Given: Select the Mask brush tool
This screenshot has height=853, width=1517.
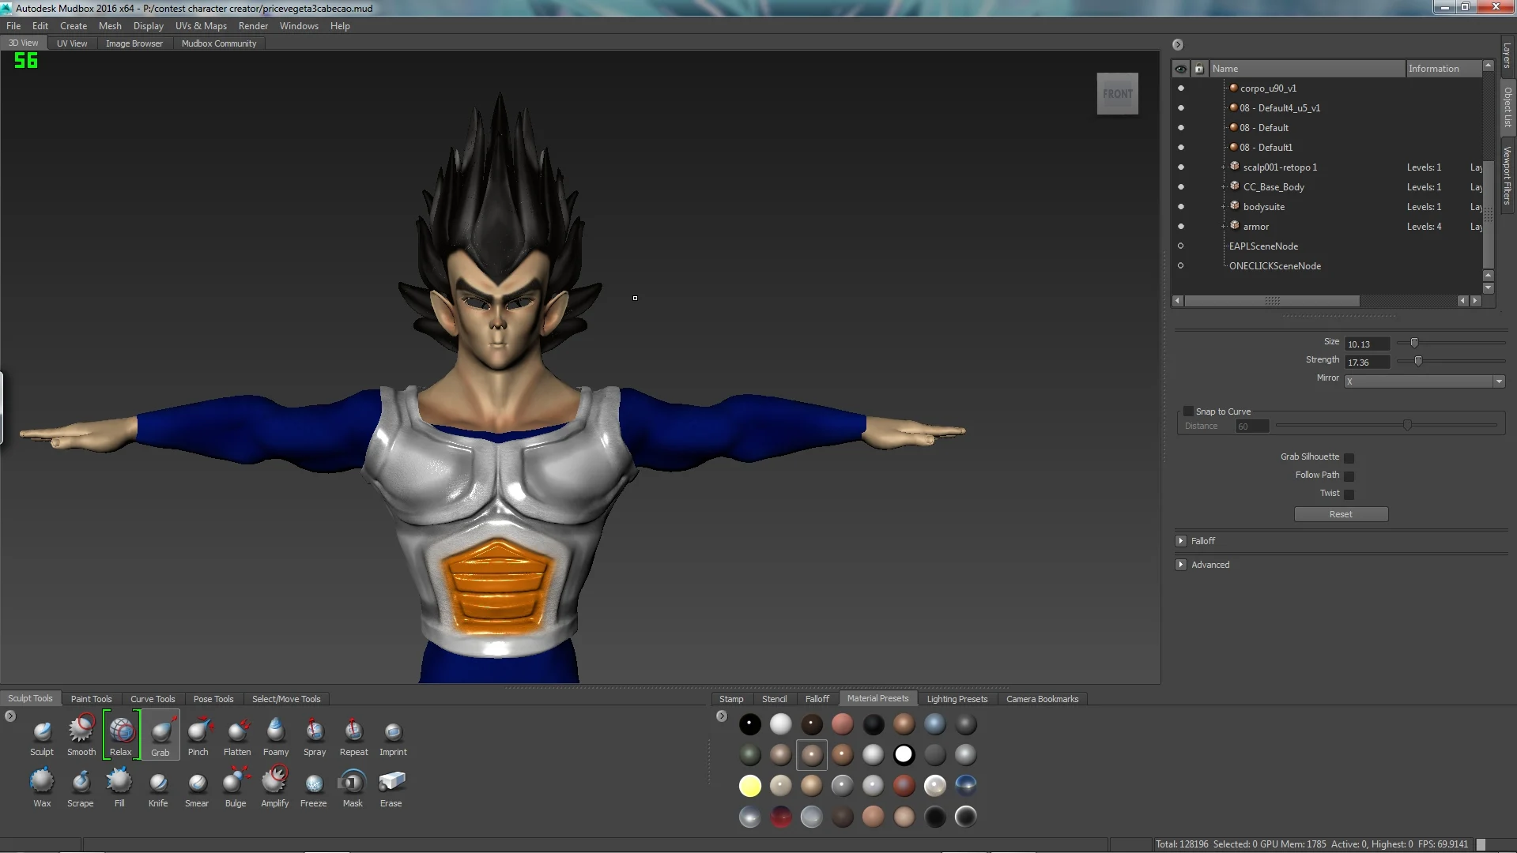Looking at the screenshot, I should tap(353, 787).
